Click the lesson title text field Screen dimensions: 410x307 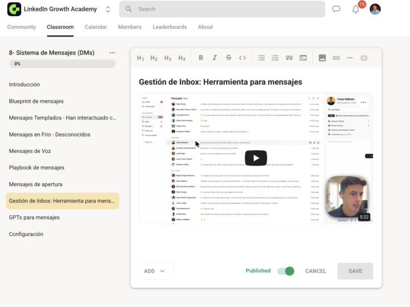click(220, 82)
